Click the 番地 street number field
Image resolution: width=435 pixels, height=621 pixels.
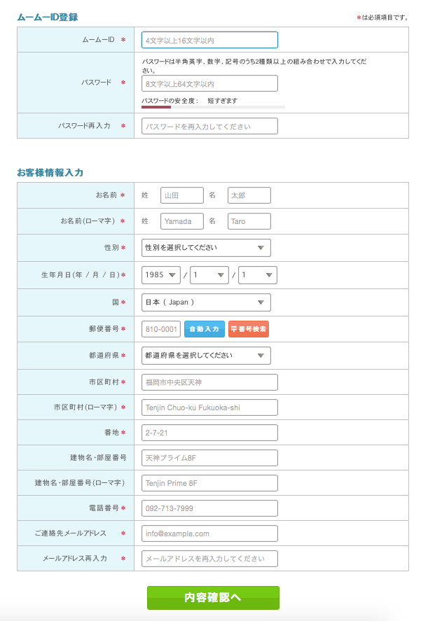click(x=209, y=433)
